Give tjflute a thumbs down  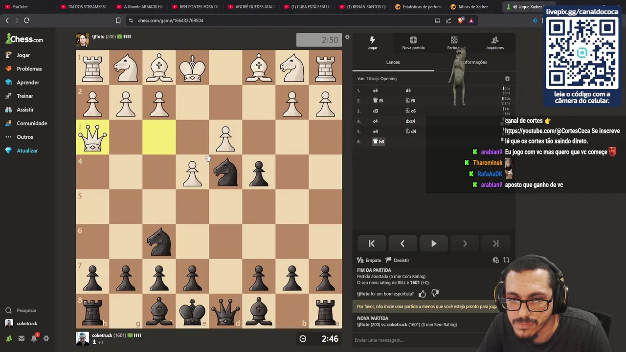tap(435, 294)
